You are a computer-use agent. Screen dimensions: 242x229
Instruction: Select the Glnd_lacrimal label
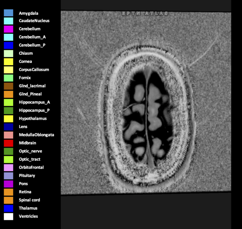tap(32, 86)
